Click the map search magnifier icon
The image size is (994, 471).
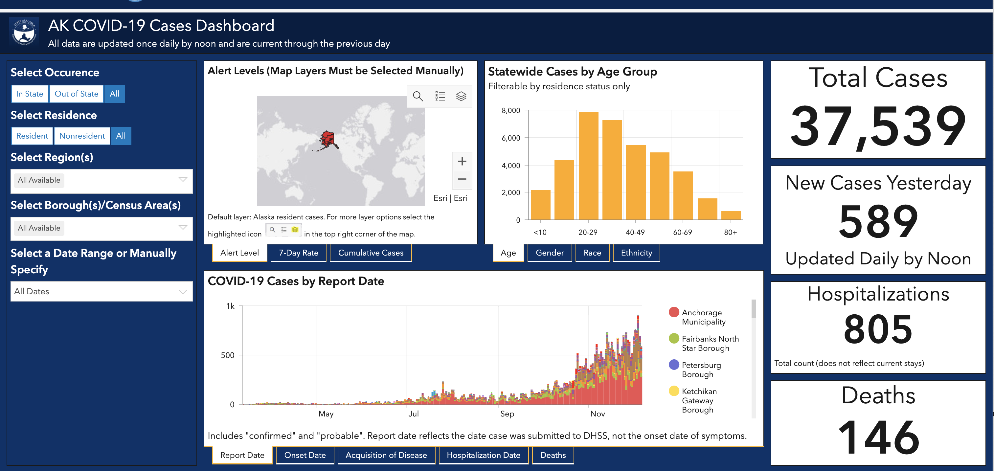[x=418, y=96]
